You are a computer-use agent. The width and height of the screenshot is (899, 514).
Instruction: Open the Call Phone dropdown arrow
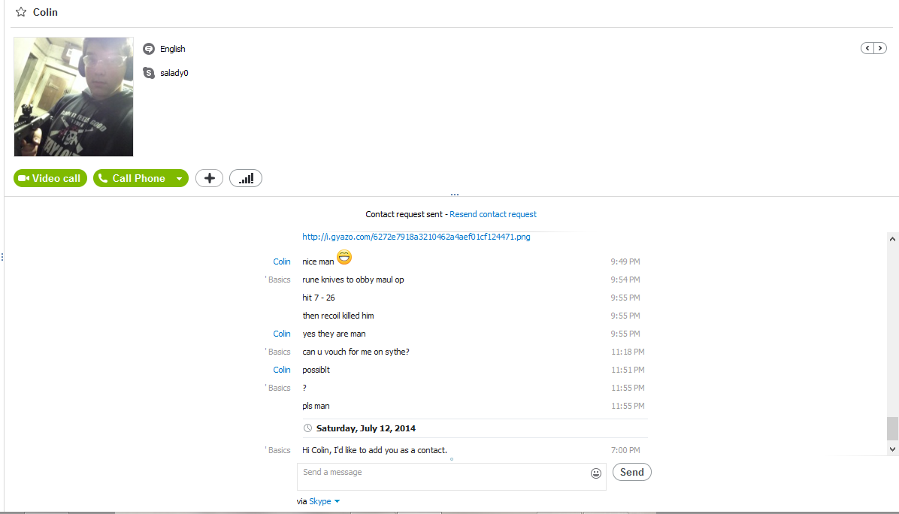point(180,178)
